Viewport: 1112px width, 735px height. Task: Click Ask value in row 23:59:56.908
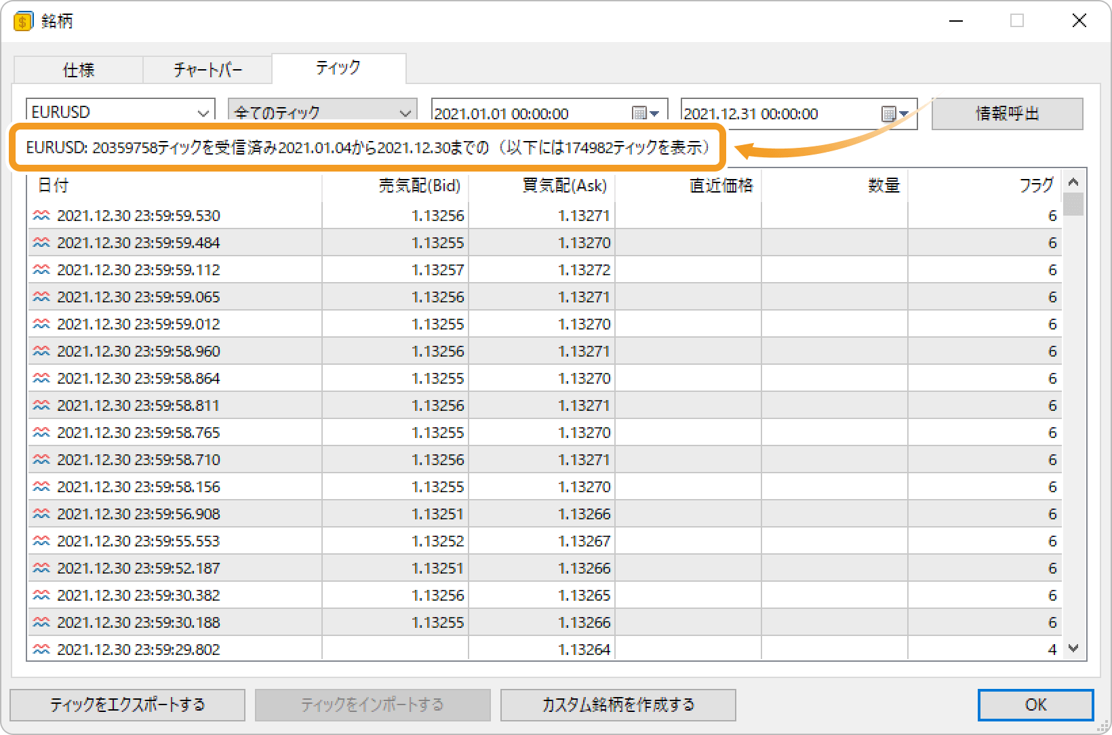click(584, 514)
